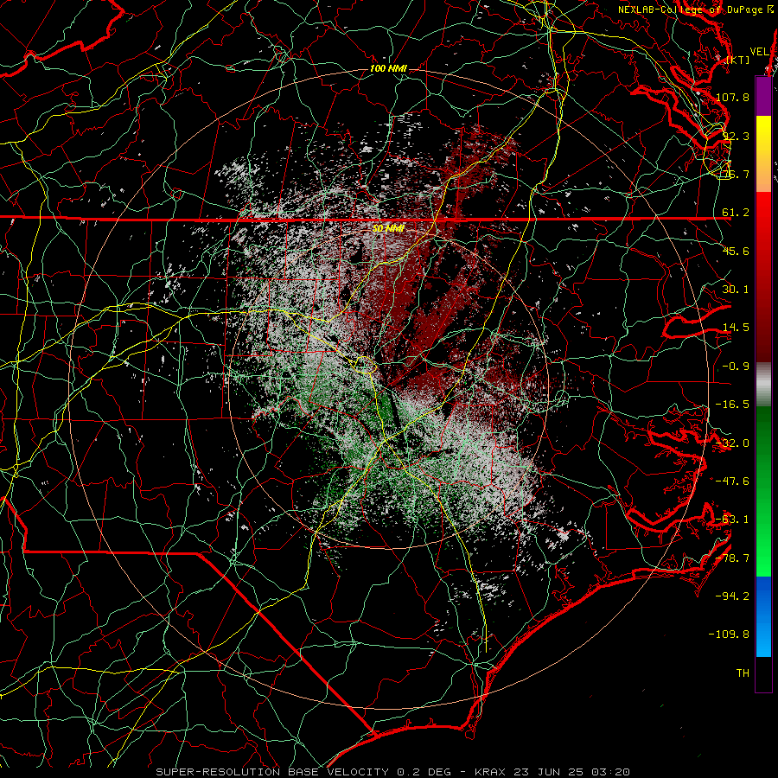Click the gray near-zero segment of the color bar

[x=763, y=385]
